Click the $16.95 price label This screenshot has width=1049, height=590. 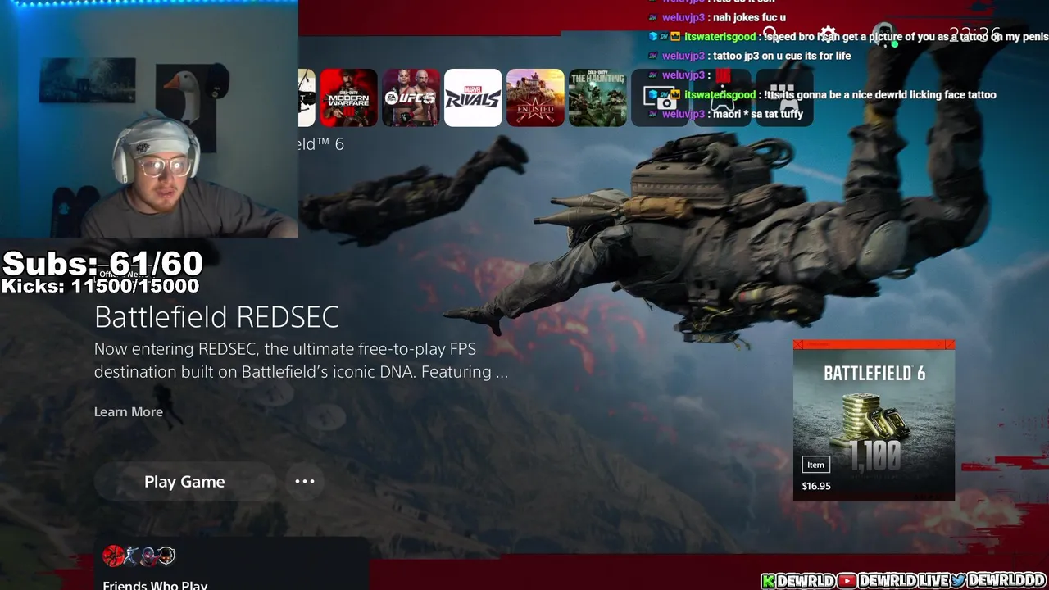click(x=816, y=486)
